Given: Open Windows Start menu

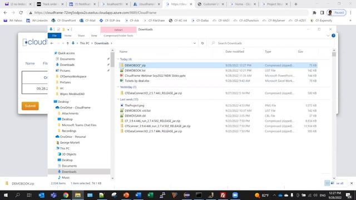Looking at the screenshot, I should (x=6, y=195).
